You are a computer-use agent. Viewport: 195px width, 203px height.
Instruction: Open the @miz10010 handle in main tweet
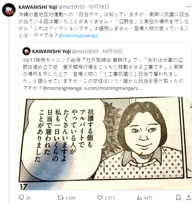[x=72, y=7]
